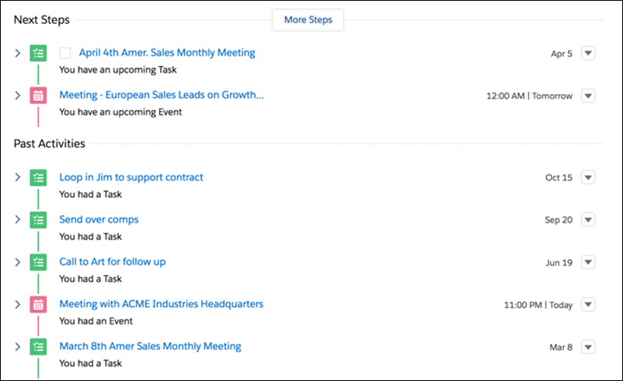Open the Send over comps task link
623x381 pixels.
[99, 220]
